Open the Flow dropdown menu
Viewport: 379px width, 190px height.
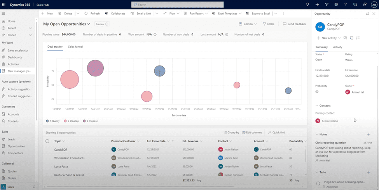[x=178, y=14]
